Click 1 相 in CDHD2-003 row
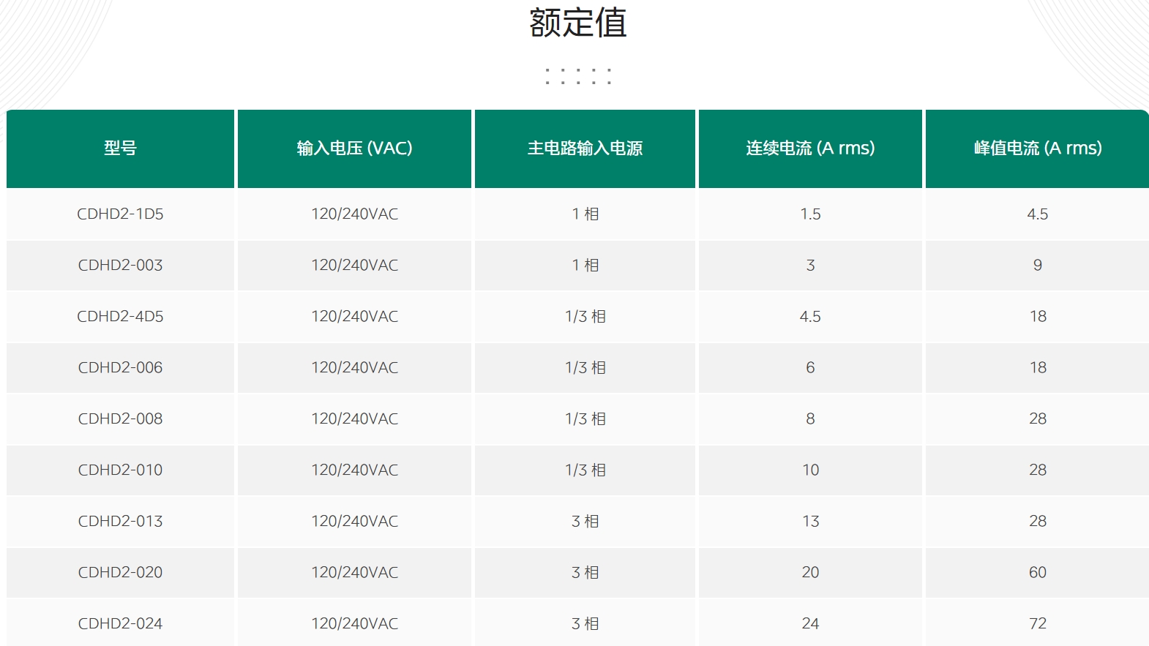This screenshot has width=1149, height=646. 585,266
